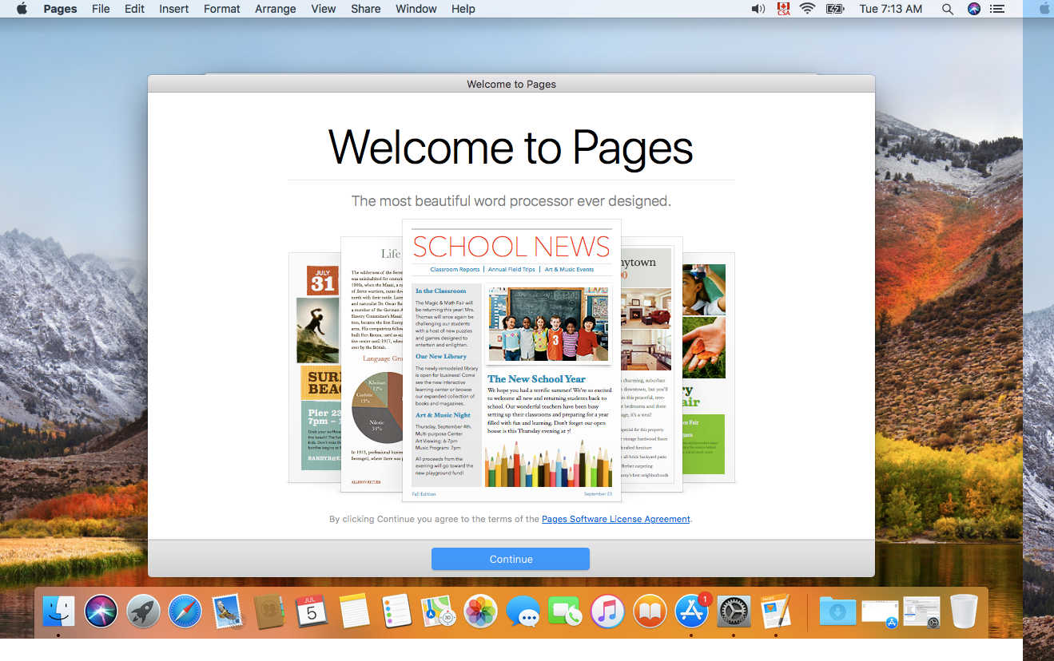Open Messages from the Dock
This screenshot has height=661, width=1054.
(523, 612)
